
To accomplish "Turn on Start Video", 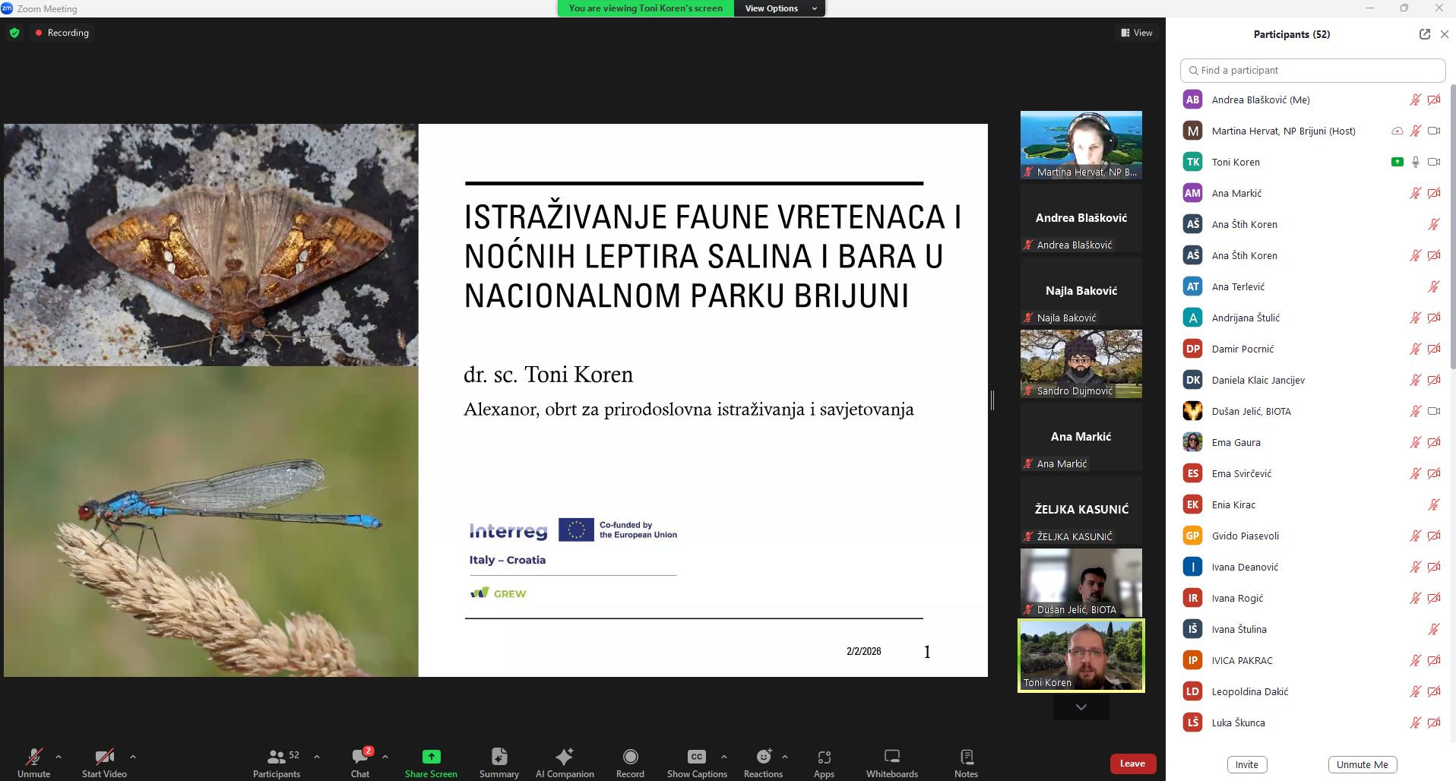I will pyautogui.click(x=104, y=762).
